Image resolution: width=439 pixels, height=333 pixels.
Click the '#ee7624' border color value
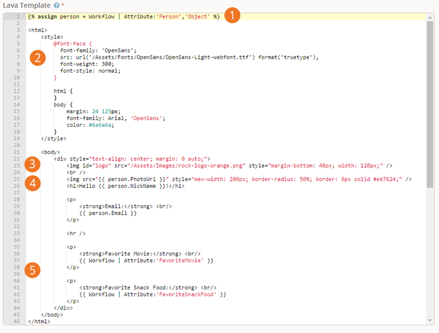point(386,179)
